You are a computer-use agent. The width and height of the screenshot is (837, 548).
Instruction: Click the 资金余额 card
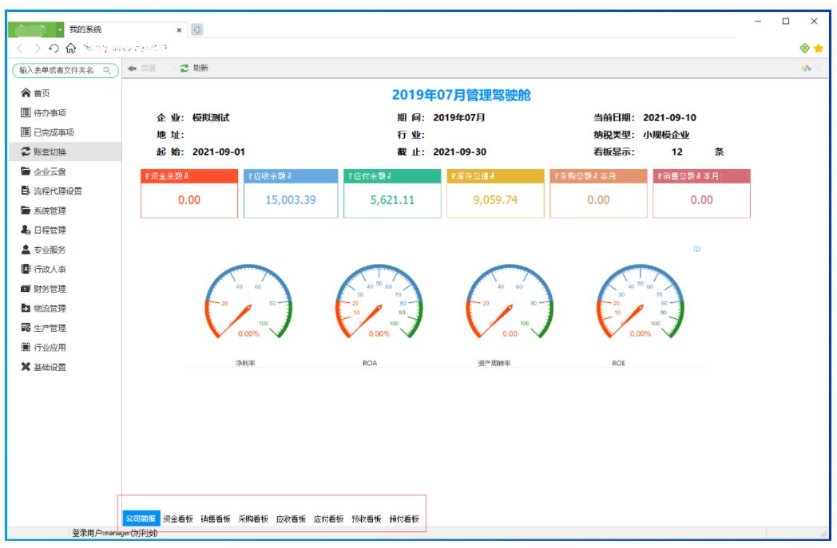pyautogui.click(x=189, y=194)
